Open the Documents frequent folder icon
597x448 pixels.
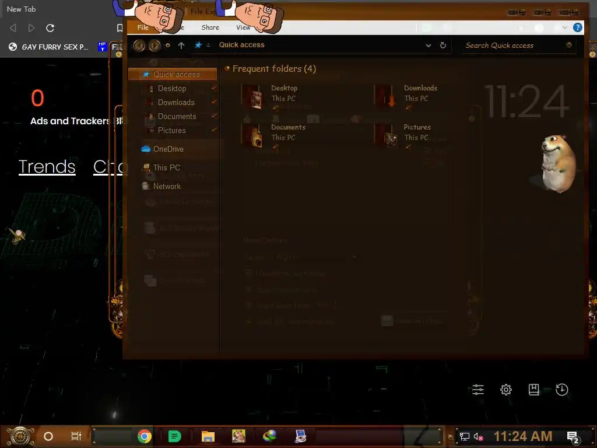coord(252,135)
